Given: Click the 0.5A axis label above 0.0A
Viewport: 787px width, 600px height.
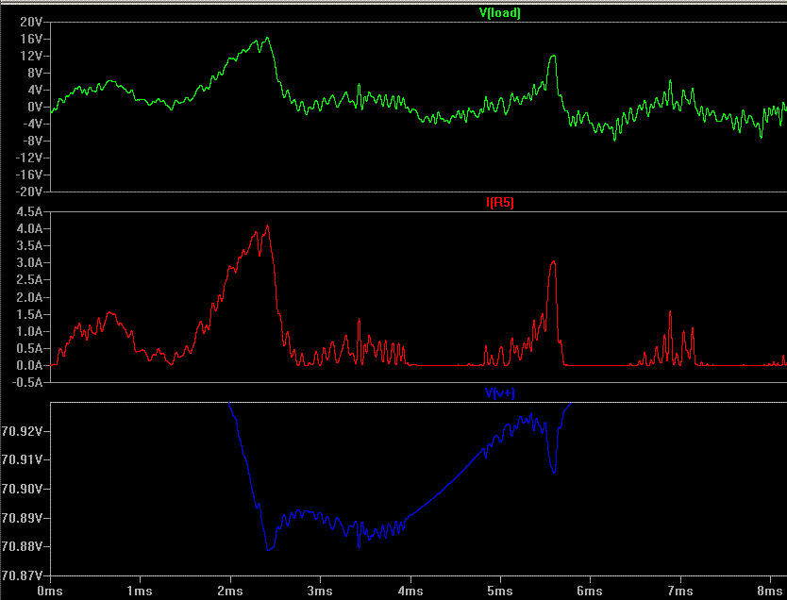Looking at the screenshot, I should pyautogui.click(x=29, y=349).
